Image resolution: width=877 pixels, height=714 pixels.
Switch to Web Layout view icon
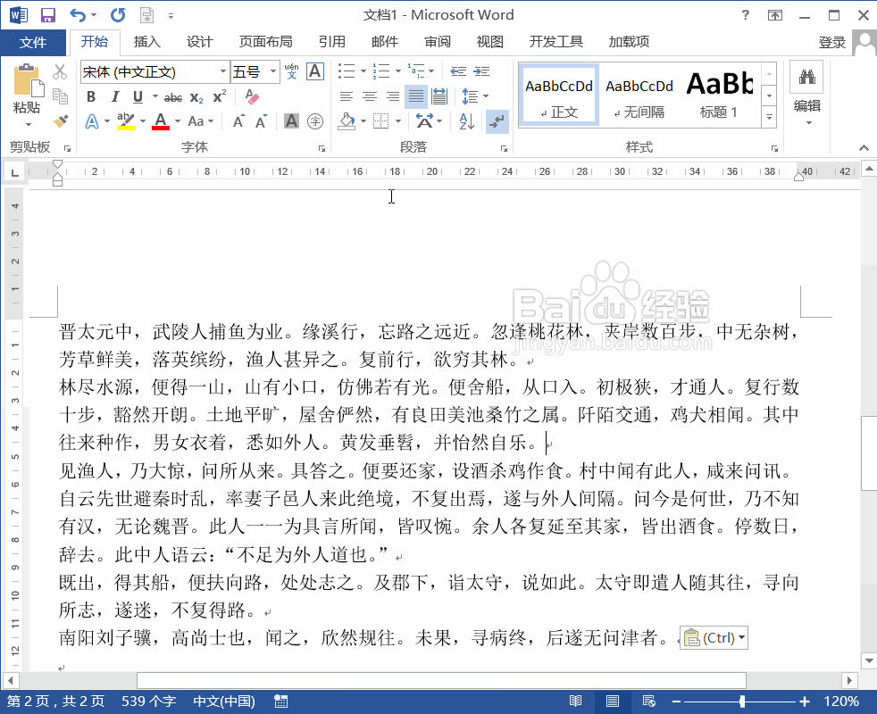coord(648,702)
